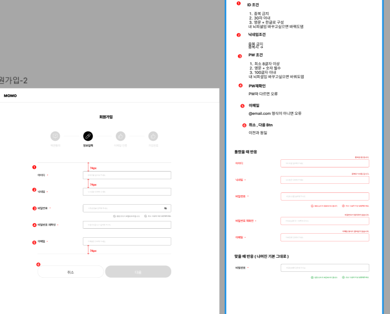This screenshot has height=314, width=390.
Task: Click the 취소 button
Action: (71, 272)
